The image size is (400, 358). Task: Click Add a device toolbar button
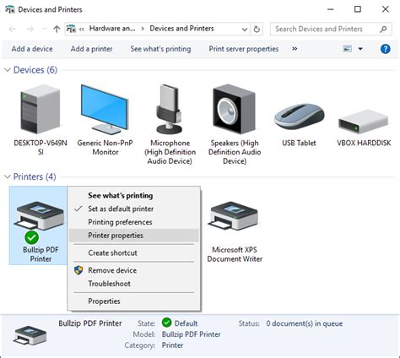tap(32, 49)
